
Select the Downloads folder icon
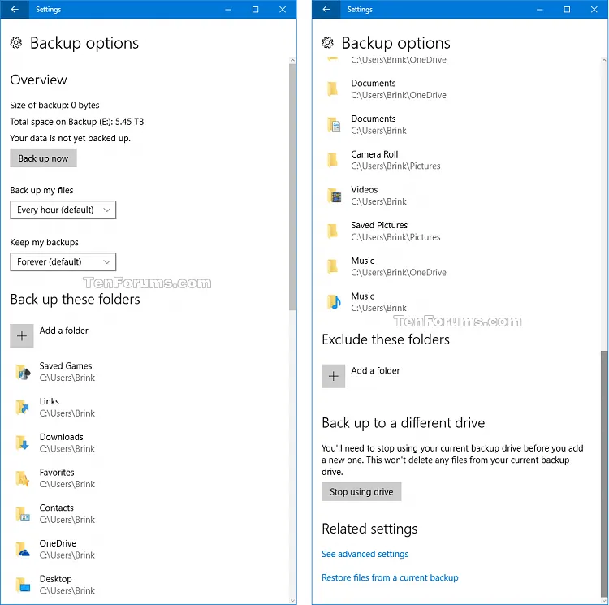(23, 443)
